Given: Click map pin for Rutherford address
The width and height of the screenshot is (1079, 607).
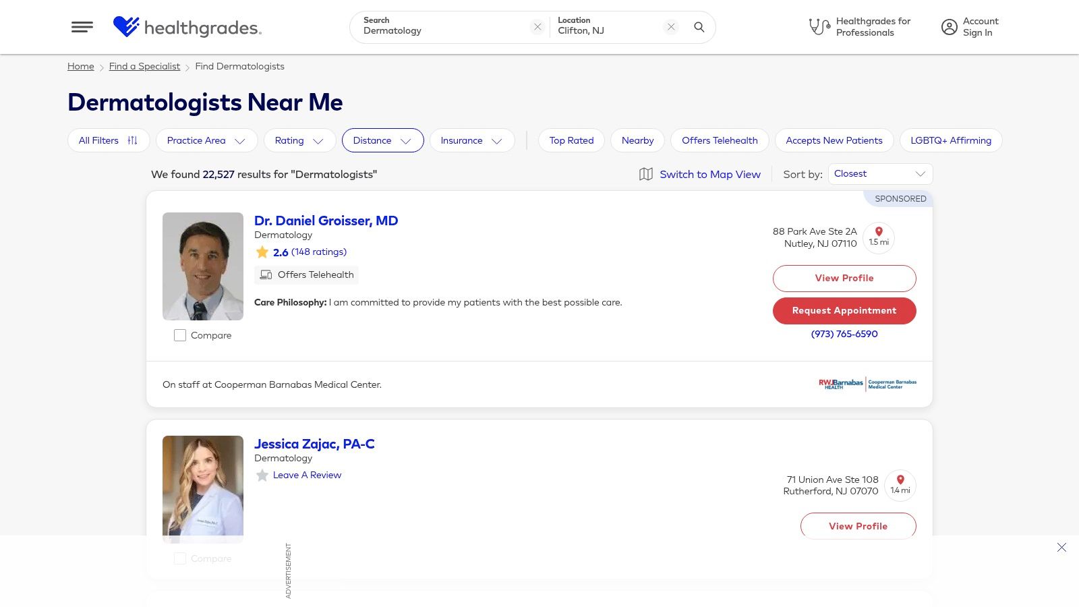Looking at the screenshot, I should pyautogui.click(x=900, y=480).
